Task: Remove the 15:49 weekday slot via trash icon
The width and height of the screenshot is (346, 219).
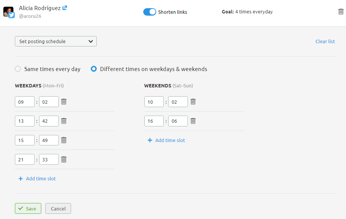Action: pyautogui.click(x=64, y=140)
